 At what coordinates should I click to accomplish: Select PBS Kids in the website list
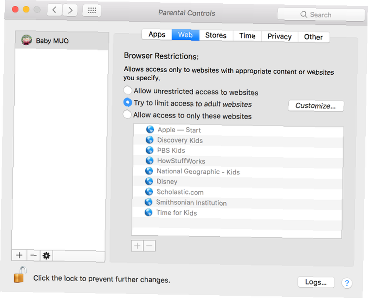click(238, 151)
